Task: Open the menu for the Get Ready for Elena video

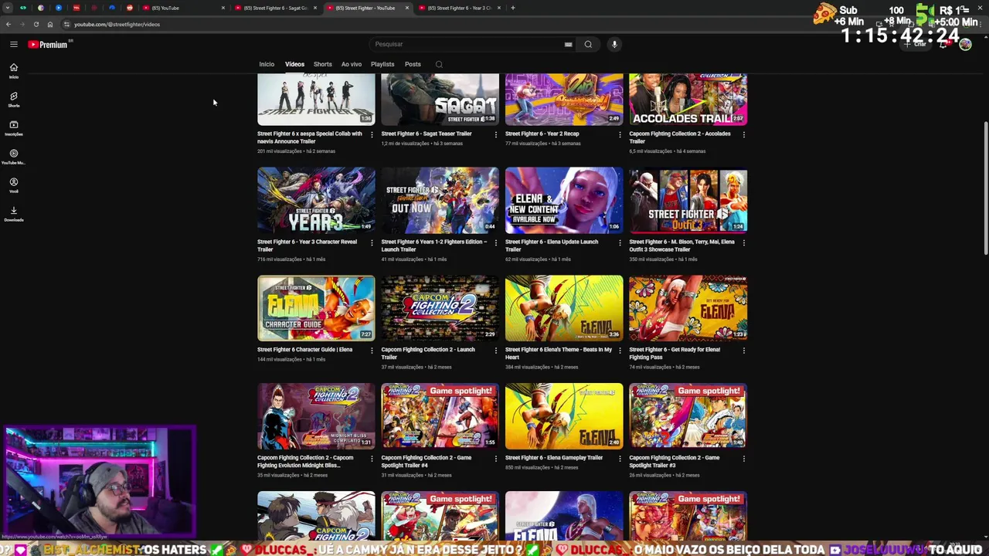Action: click(743, 351)
